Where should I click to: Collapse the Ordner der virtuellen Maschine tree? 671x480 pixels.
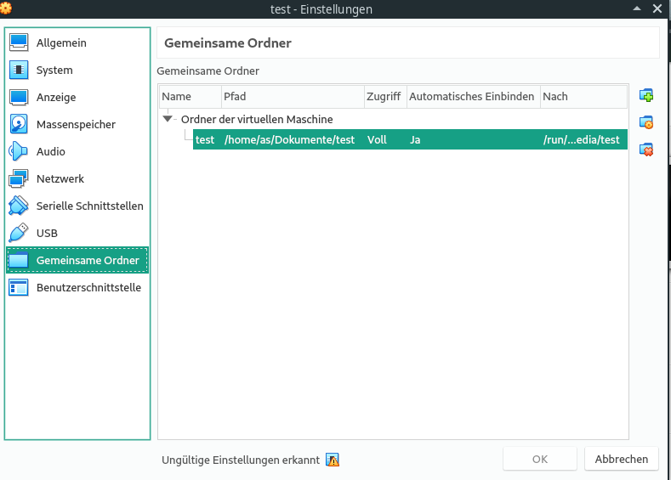pos(168,119)
